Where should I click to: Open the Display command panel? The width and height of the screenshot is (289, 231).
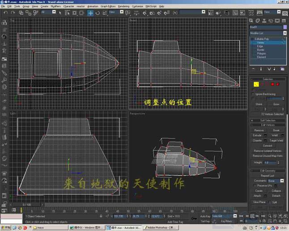[277, 21]
